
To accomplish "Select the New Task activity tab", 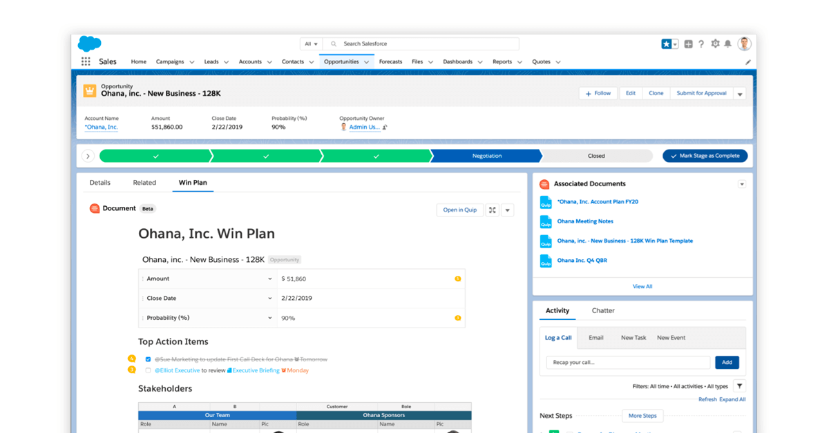I will (x=633, y=338).
